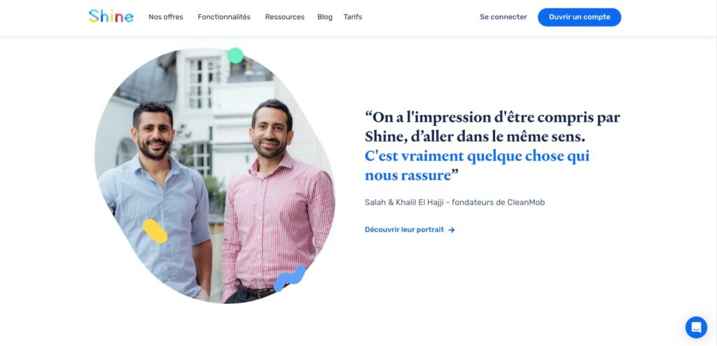The width and height of the screenshot is (717, 346).
Task: Open the Tarifs page
Action: (353, 17)
